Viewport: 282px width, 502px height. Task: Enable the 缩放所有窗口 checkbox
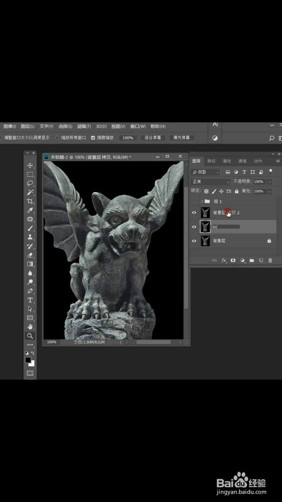pyautogui.click(x=57, y=138)
